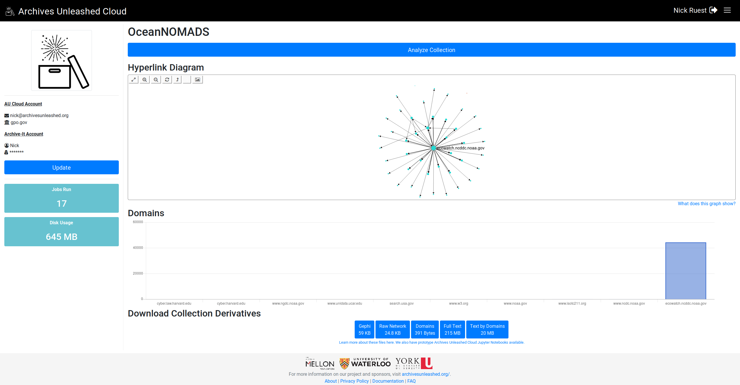The height and width of the screenshot is (385, 740).
Task: Click the cyber.law.harvard.edu axis label
Action: [174, 303]
